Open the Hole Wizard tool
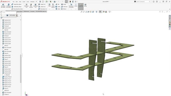This screenshot has height=96, width=171. pos(31,6)
